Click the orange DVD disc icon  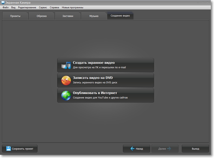coord(66,80)
